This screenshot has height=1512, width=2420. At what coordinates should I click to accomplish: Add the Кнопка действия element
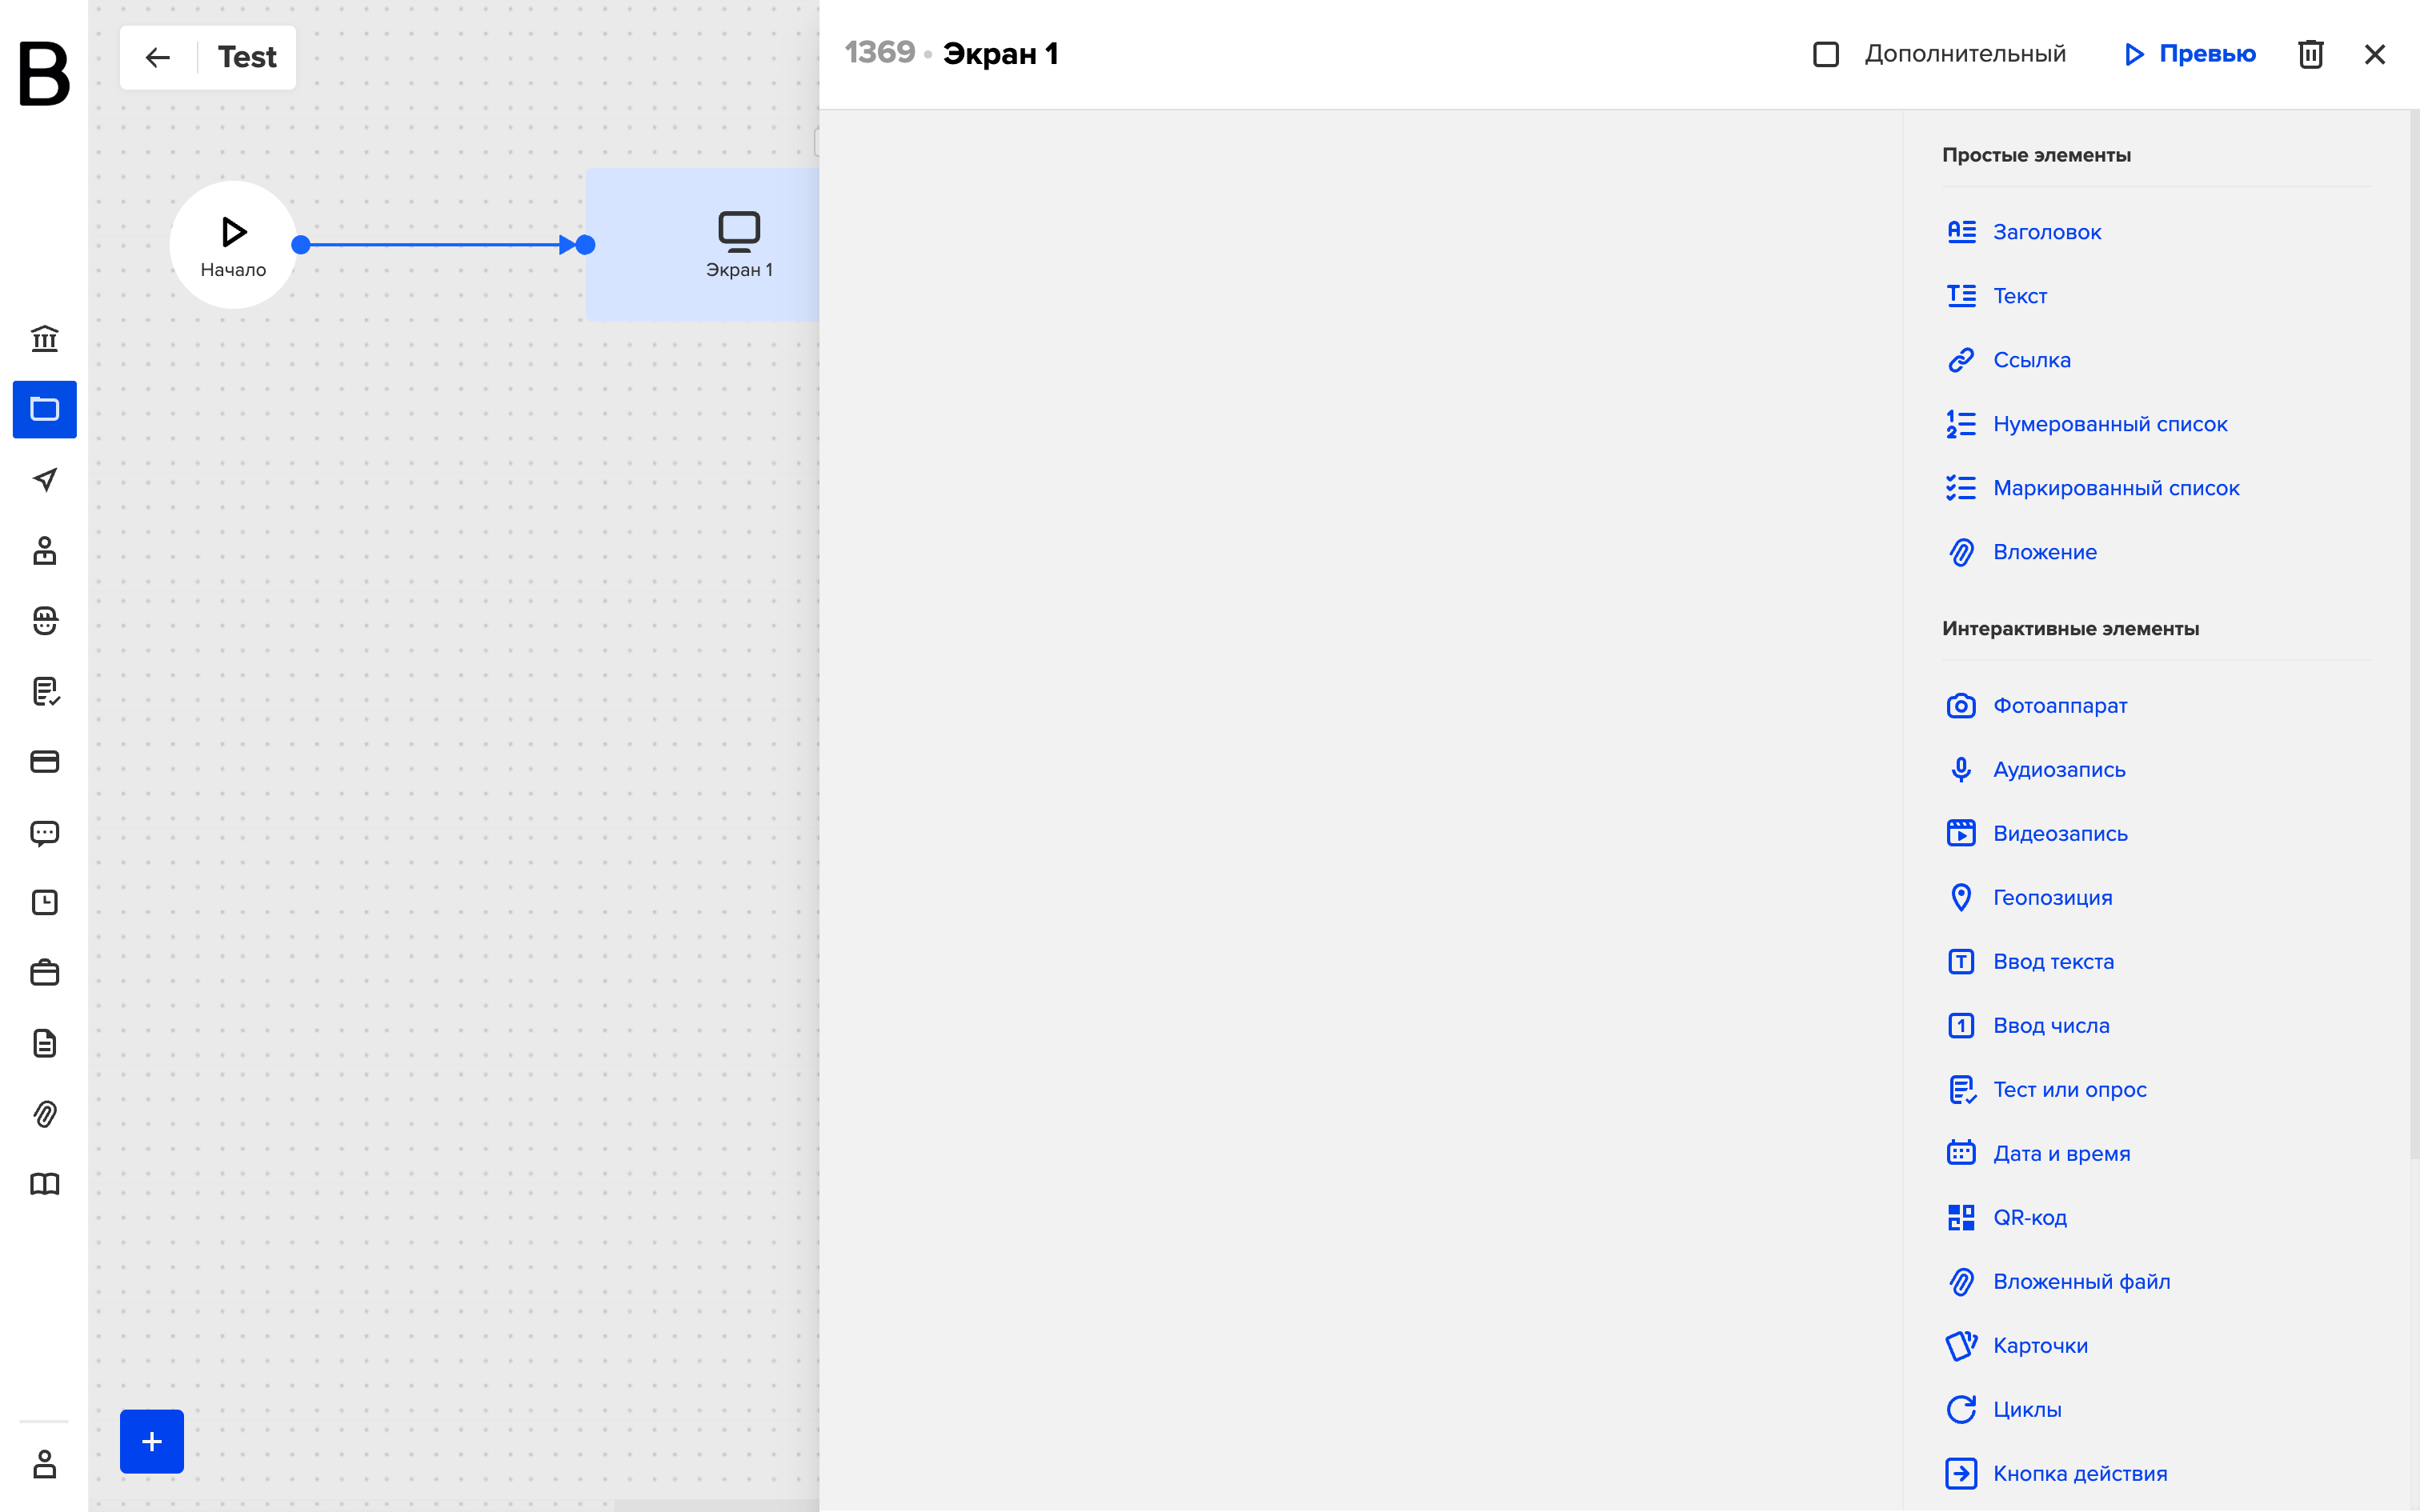point(2056,1474)
